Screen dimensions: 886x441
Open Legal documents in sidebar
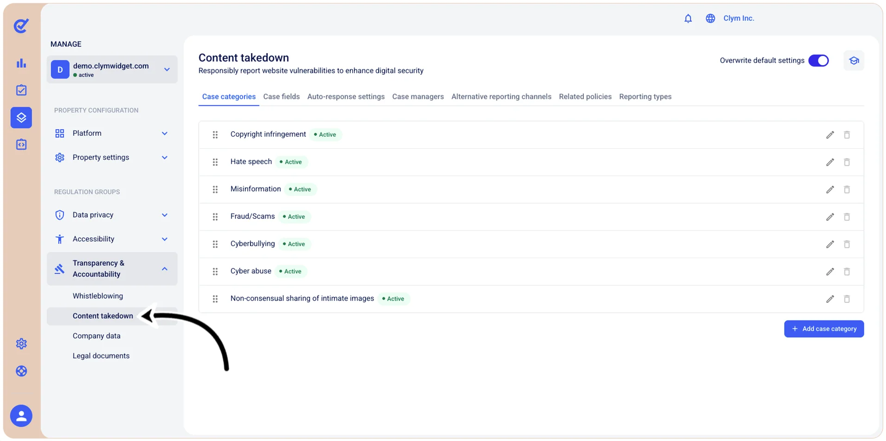coord(101,356)
